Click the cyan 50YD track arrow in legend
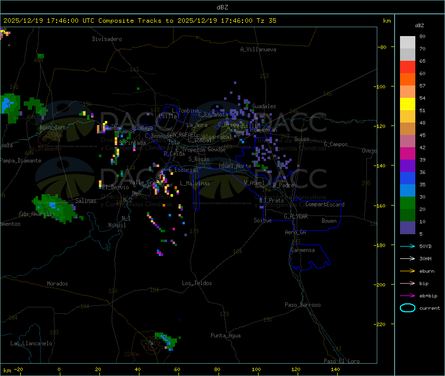This screenshot has height=376, width=445. (407, 246)
